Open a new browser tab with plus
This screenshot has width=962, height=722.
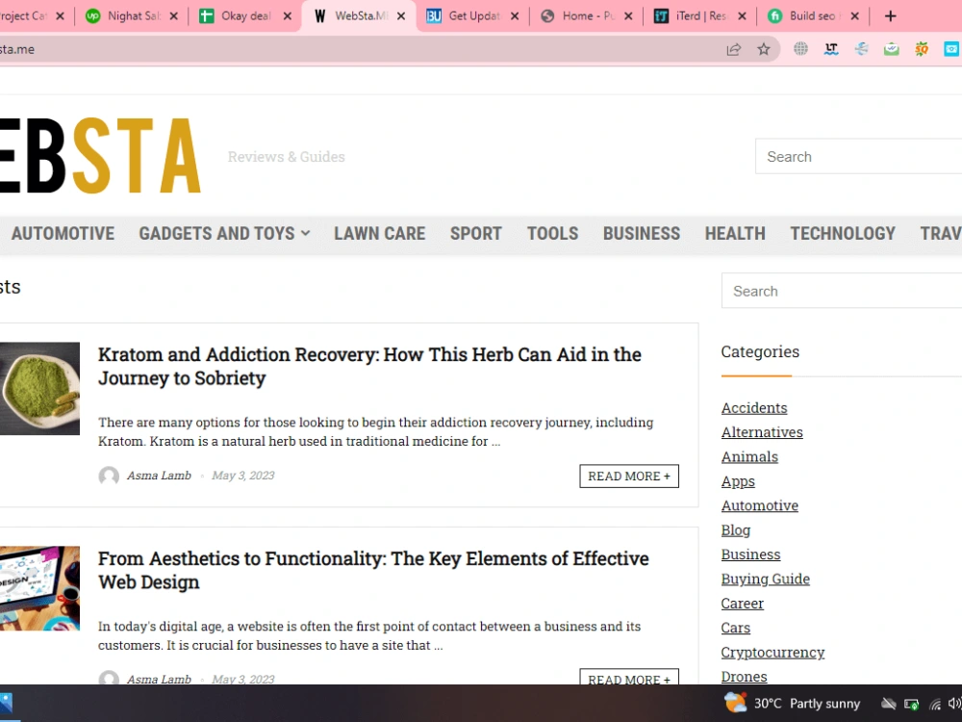tap(890, 16)
